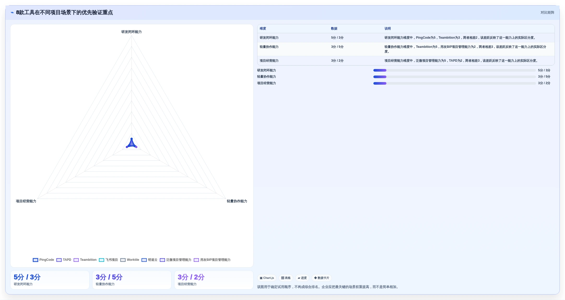Click the chart title 8款工具在不同项目场景下的优先验证重点
This screenshot has width=565, height=300.
tap(64, 13)
